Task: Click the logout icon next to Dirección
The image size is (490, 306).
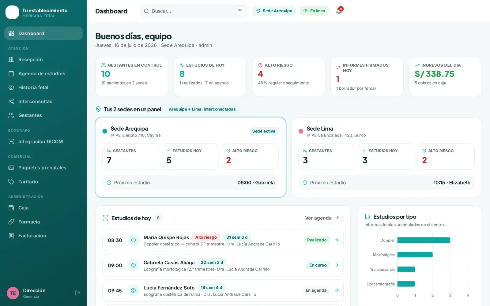Action: click(77, 293)
